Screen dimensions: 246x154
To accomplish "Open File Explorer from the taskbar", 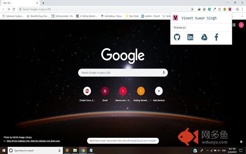I will coord(75,151).
